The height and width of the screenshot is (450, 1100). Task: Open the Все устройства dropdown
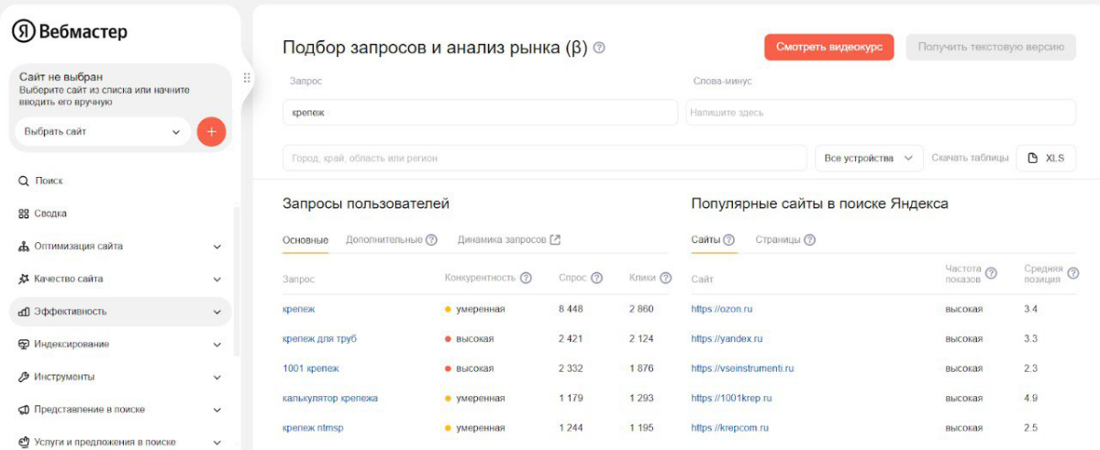click(x=869, y=159)
